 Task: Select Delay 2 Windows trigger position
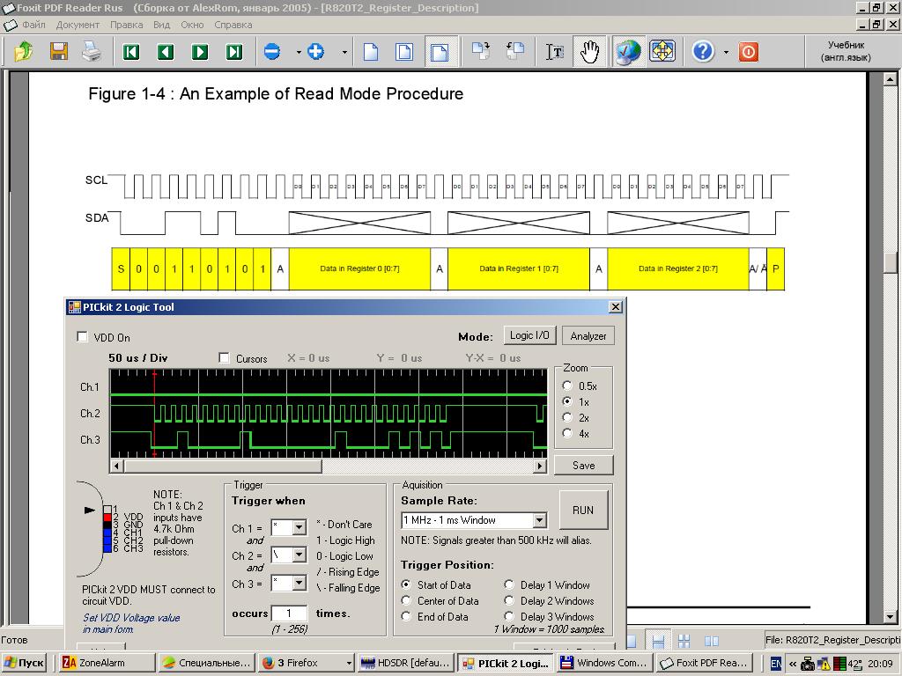coord(509,600)
